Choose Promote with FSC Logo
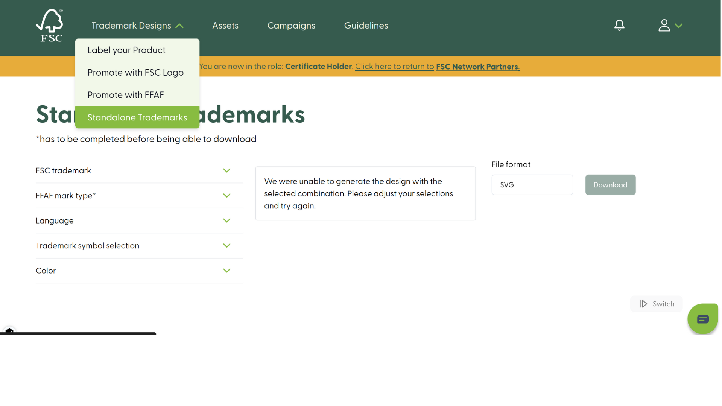Image resolution: width=722 pixels, height=406 pixels. point(135,72)
